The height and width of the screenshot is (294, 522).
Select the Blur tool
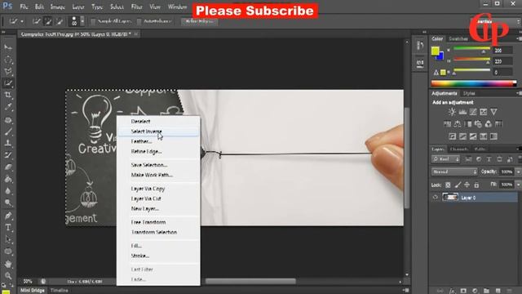[8, 191]
